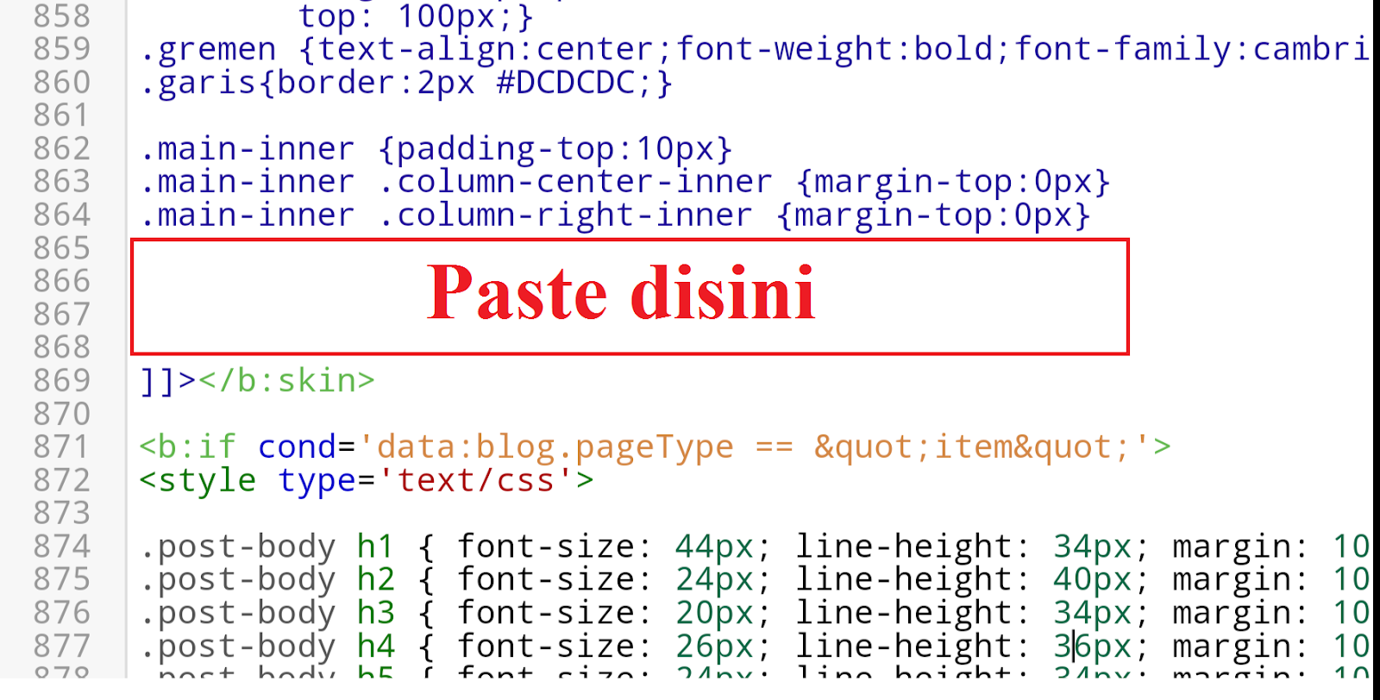
Task: Click .column-right-inner selector text
Action: click(565, 216)
